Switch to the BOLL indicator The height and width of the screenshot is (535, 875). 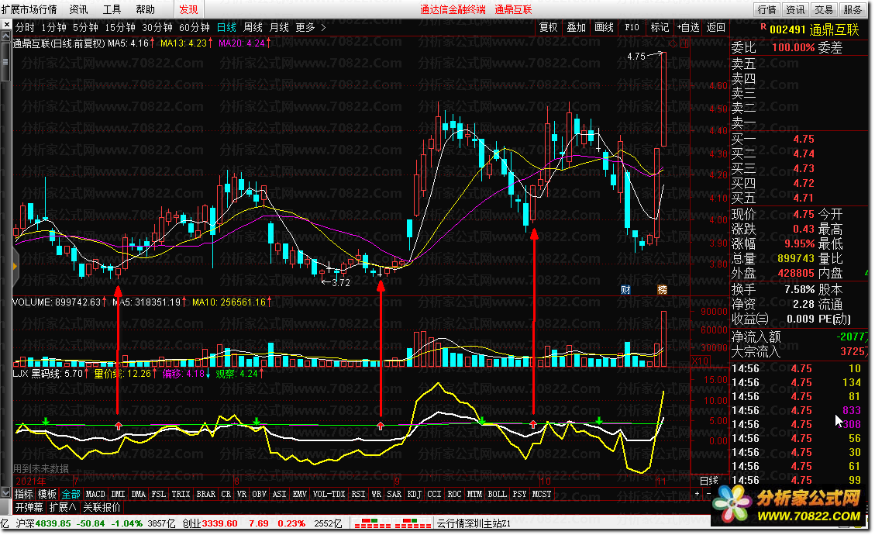point(498,494)
